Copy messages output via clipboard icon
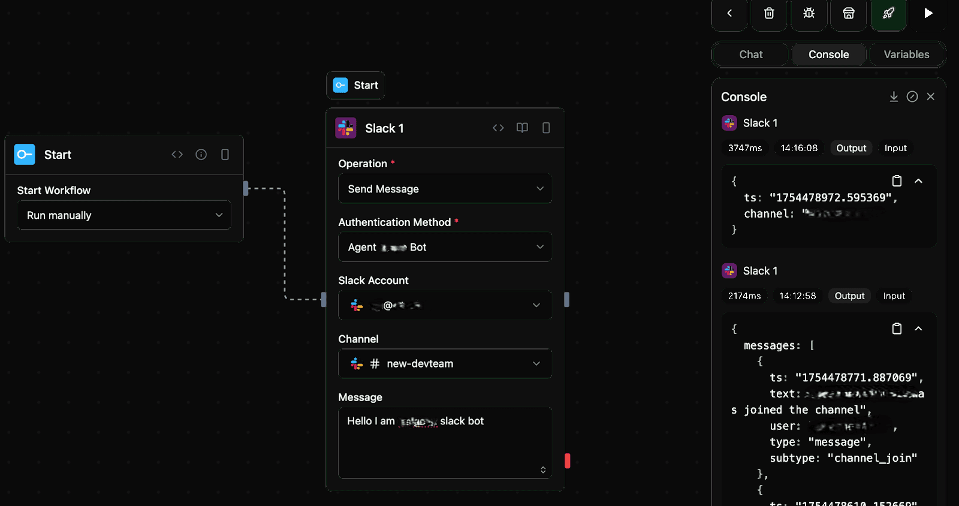This screenshot has height=506, width=959. [897, 329]
